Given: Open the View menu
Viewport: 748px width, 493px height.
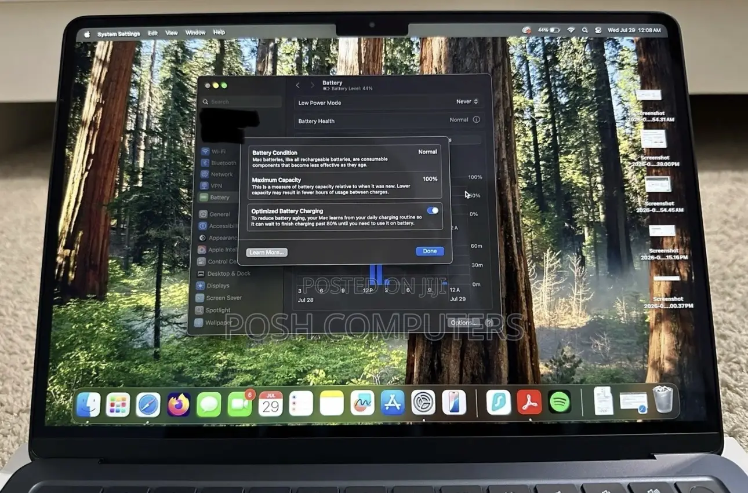Looking at the screenshot, I should tap(172, 33).
